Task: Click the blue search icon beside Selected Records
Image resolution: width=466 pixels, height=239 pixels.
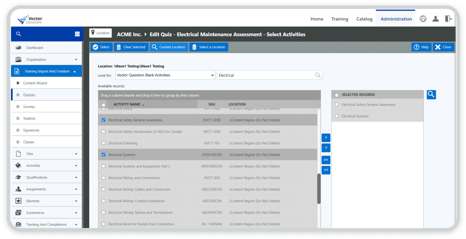Action: point(431,95)
